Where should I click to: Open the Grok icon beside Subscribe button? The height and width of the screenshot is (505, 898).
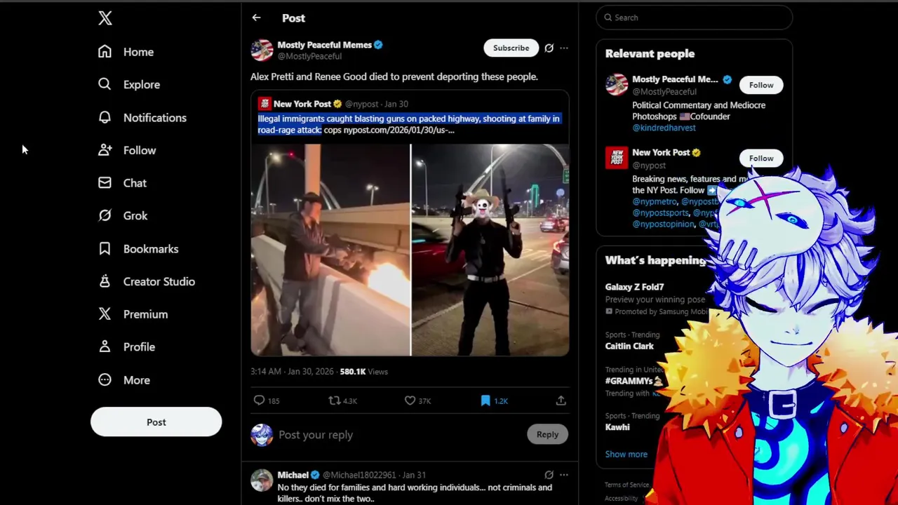click(549, 48)
